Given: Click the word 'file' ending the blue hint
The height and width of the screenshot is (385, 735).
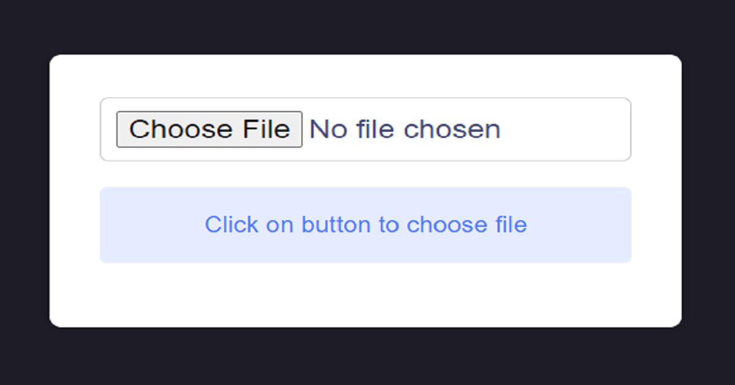Looking at the screenshot, I should point(511,224).
